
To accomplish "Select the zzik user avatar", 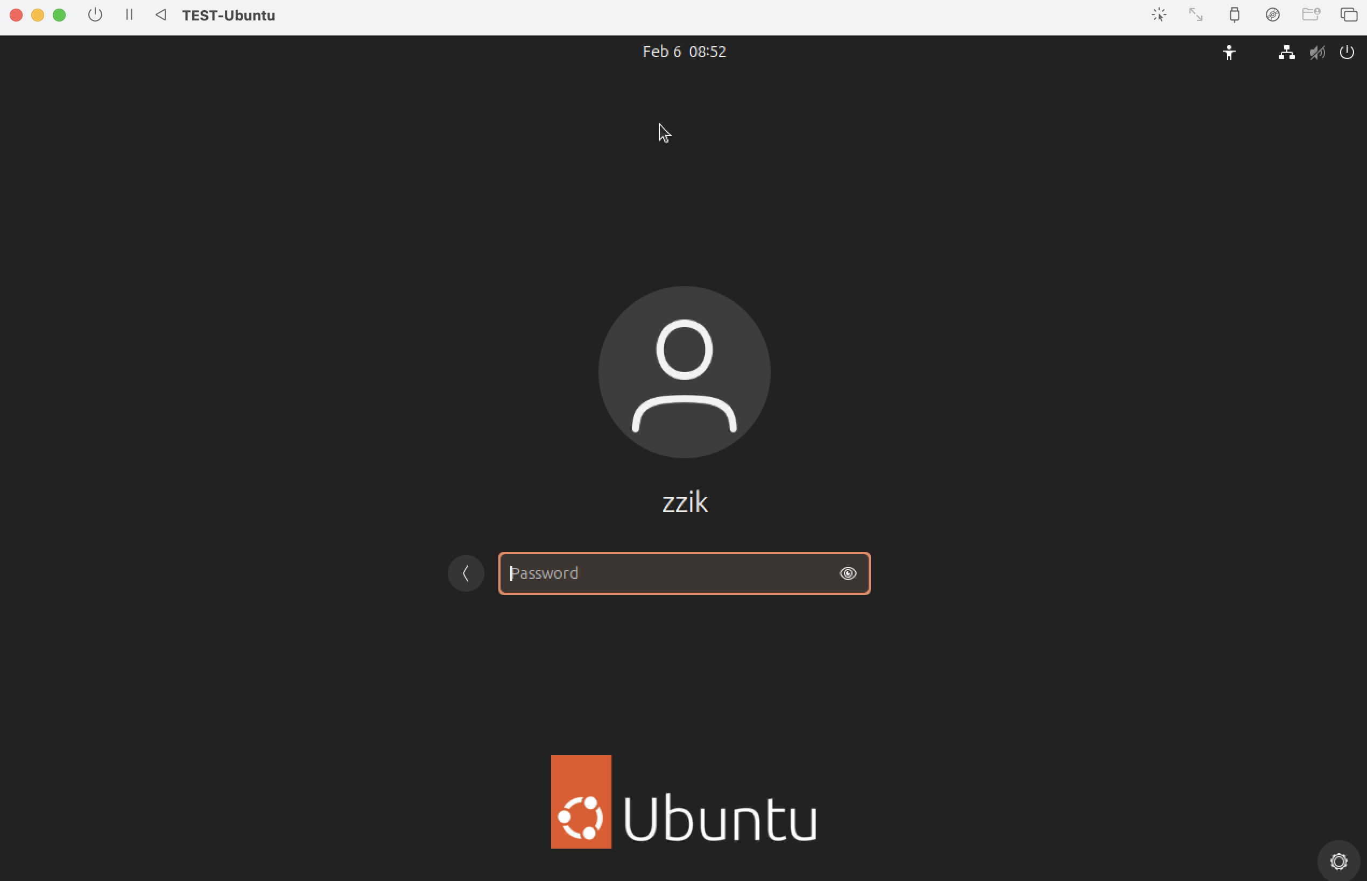I will tap(684, 371).
